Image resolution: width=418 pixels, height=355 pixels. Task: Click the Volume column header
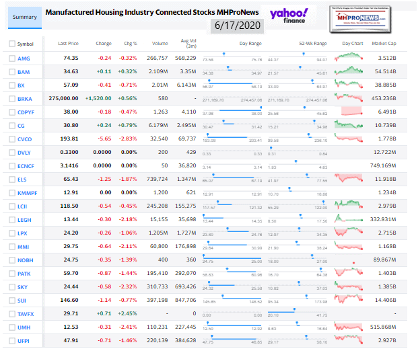point(160,44)
